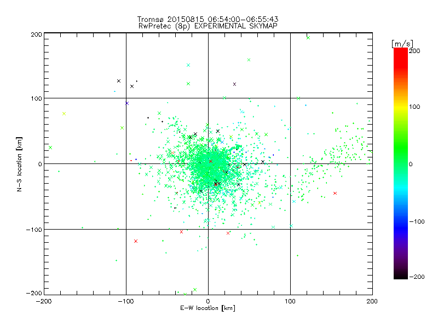Click the 100 tick label on N-S axis
Viewport: 438px width, 328px height.
coord(36,98)
